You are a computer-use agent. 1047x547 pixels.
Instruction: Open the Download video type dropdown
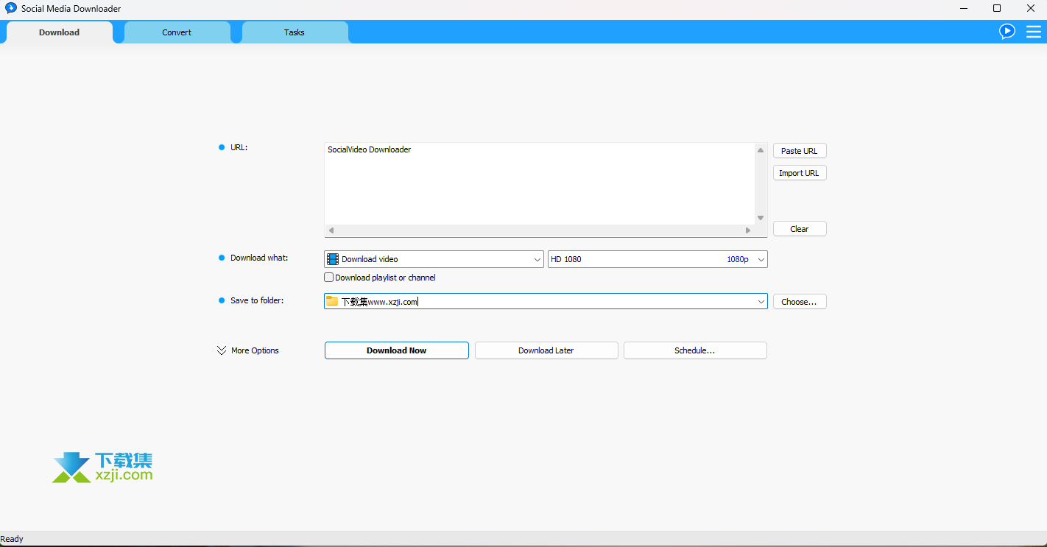[x=434, y=259]
